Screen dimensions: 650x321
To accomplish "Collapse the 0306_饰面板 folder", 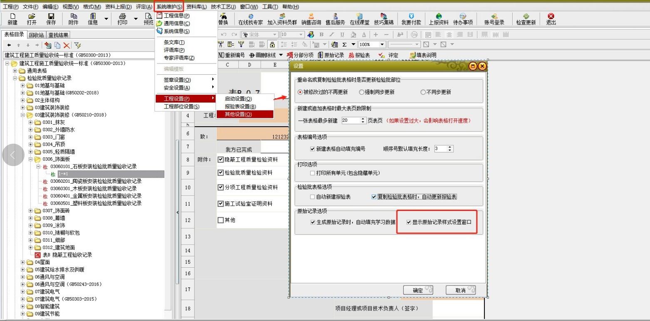I will (31, 159).
